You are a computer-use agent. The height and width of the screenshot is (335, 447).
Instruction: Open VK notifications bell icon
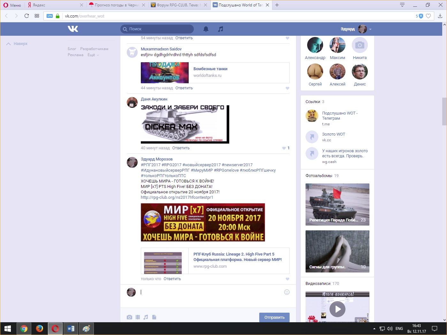[x=206, y=29]
